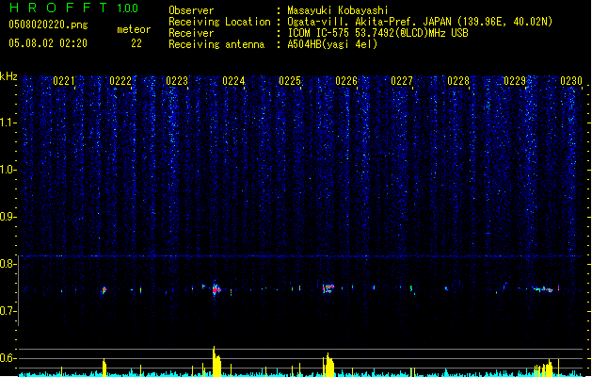Click the HROFFT 1.0.0 title text
The width and height of the screenshot is (592, 377).
[74, 8]
